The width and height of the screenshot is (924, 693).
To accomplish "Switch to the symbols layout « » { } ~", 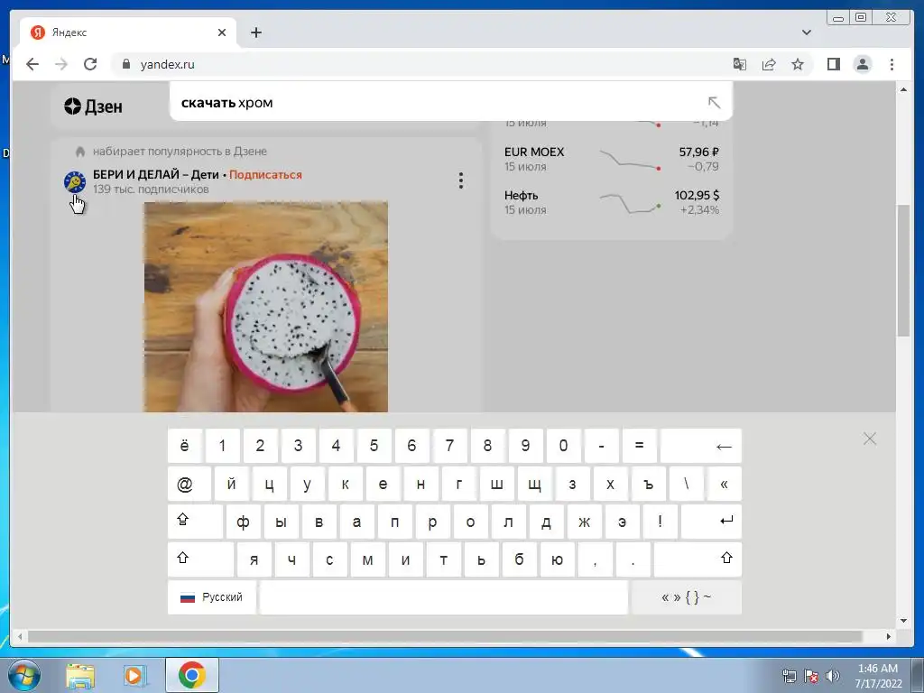I will (x=686, y=597).
